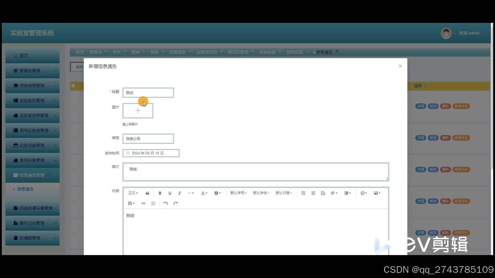
Task: Click the undo arrow in editor
Action: (x=166, y=203)
